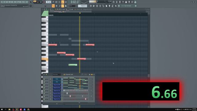197x111 pixels.
Task: Click the question mark help icon
Action: 123,2
